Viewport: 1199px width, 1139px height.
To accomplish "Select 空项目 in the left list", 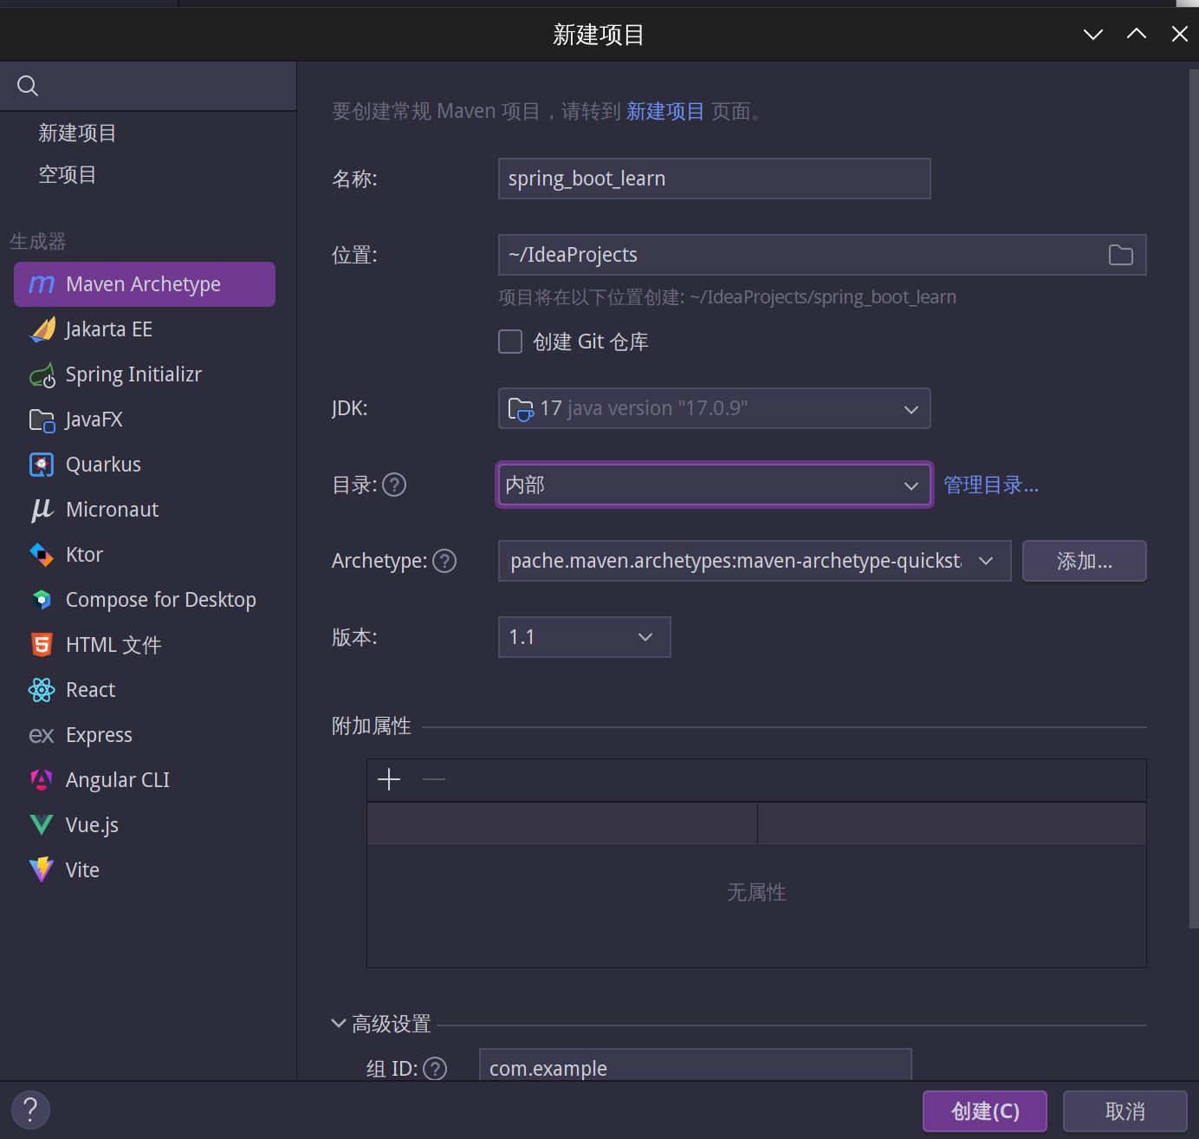I will click(68, 175).
